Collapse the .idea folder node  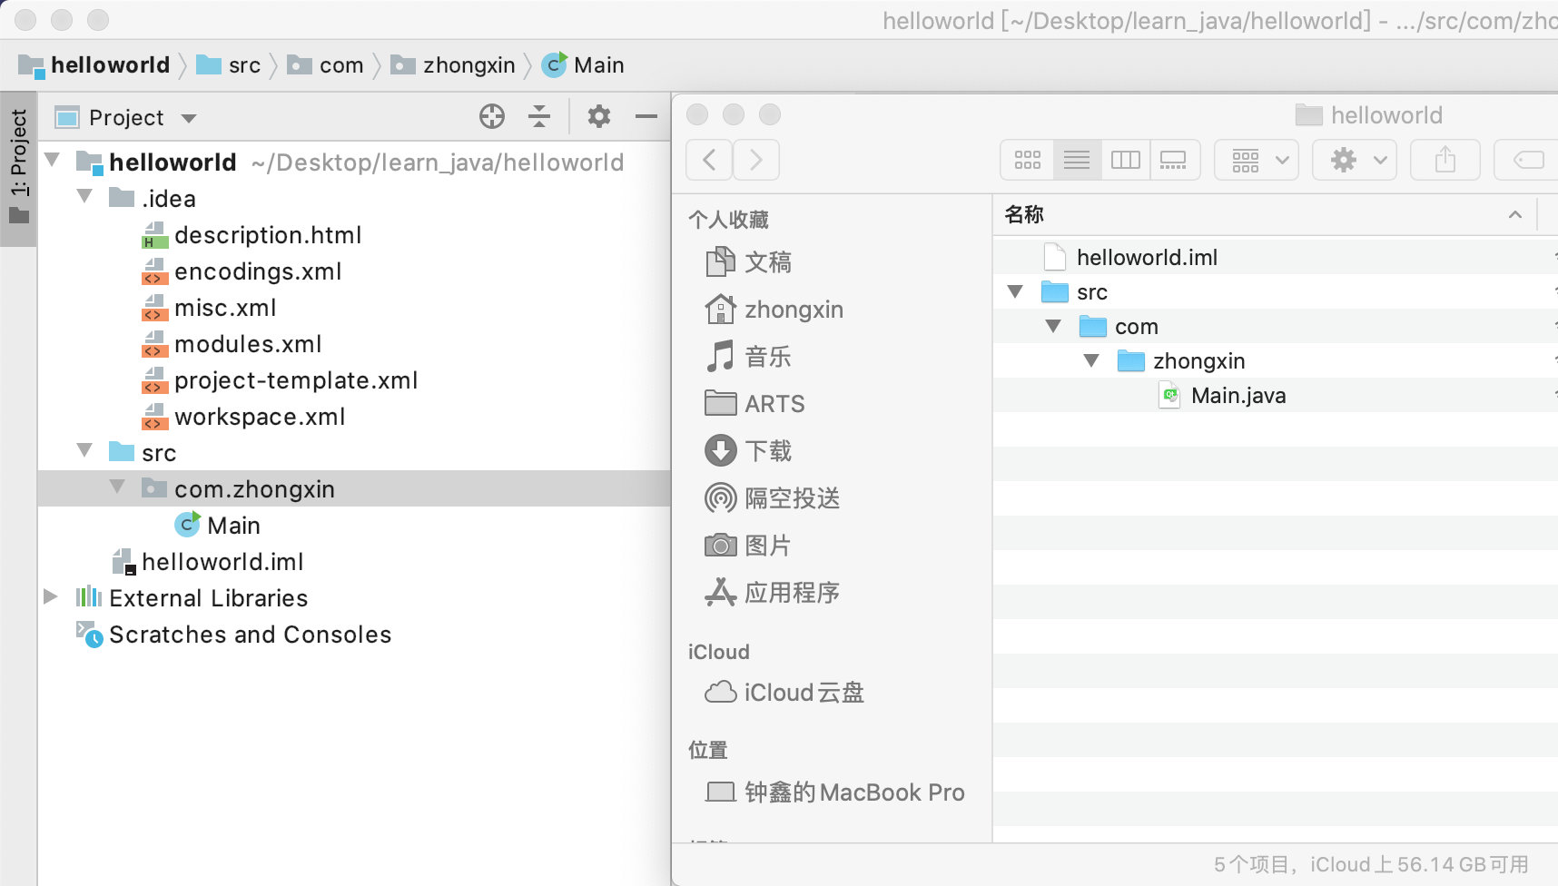click(85, 197)
